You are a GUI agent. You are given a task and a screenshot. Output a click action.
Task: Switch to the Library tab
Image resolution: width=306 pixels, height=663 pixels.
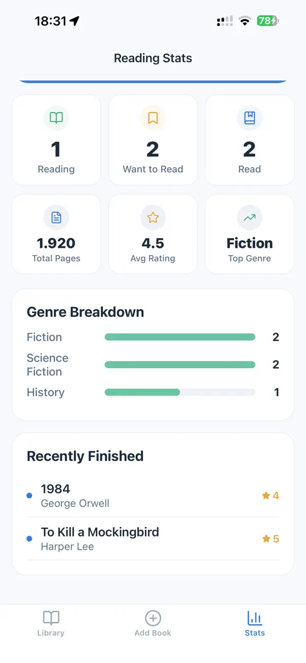click(x=50, y=622)
